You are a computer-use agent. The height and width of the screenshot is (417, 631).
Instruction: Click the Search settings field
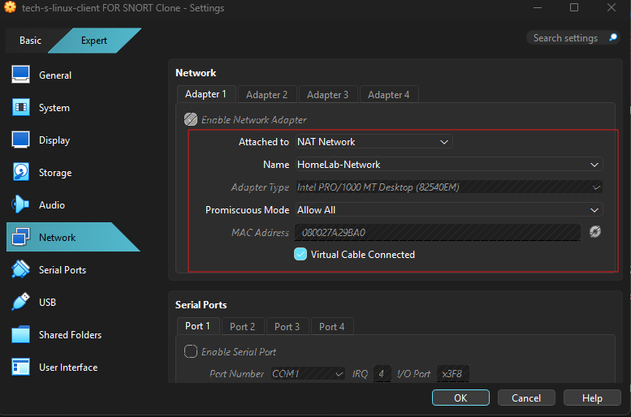pyautogui.click(x=566, y=38)
